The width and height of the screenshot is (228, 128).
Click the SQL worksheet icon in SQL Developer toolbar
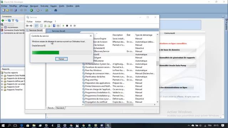click(x=47, y=10)
